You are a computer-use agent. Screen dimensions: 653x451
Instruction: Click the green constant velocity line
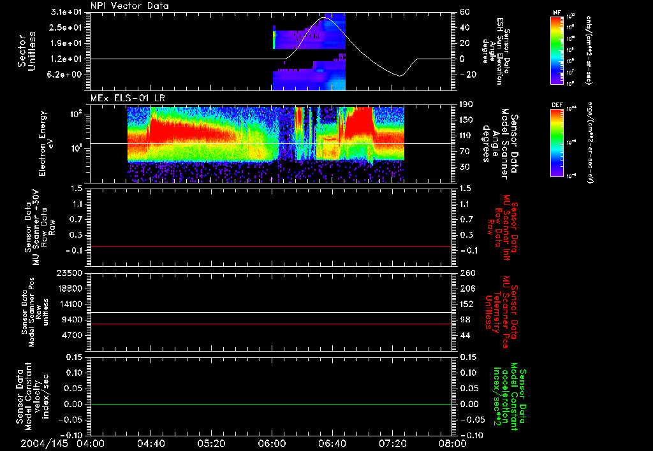point(271,404)
